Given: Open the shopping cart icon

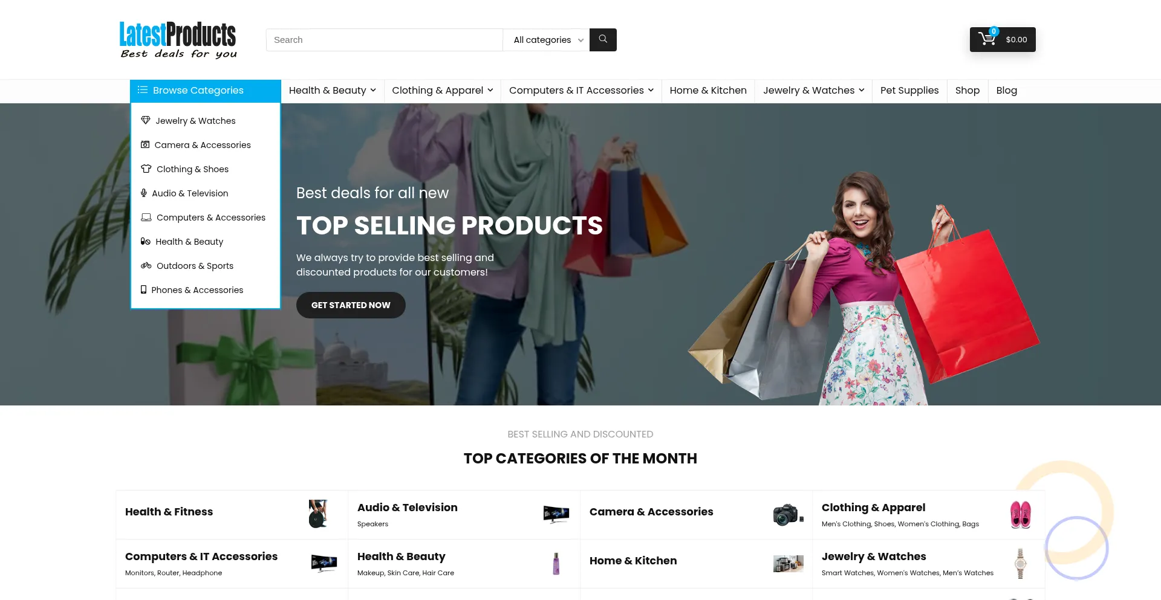Looking at the screenshot, I should (x=987, y=39).
